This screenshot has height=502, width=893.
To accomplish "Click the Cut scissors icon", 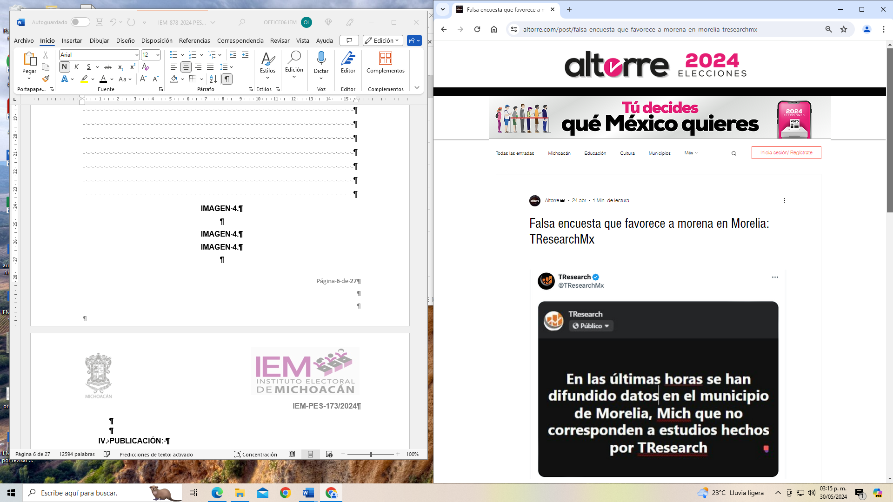I will click(46, 55).
